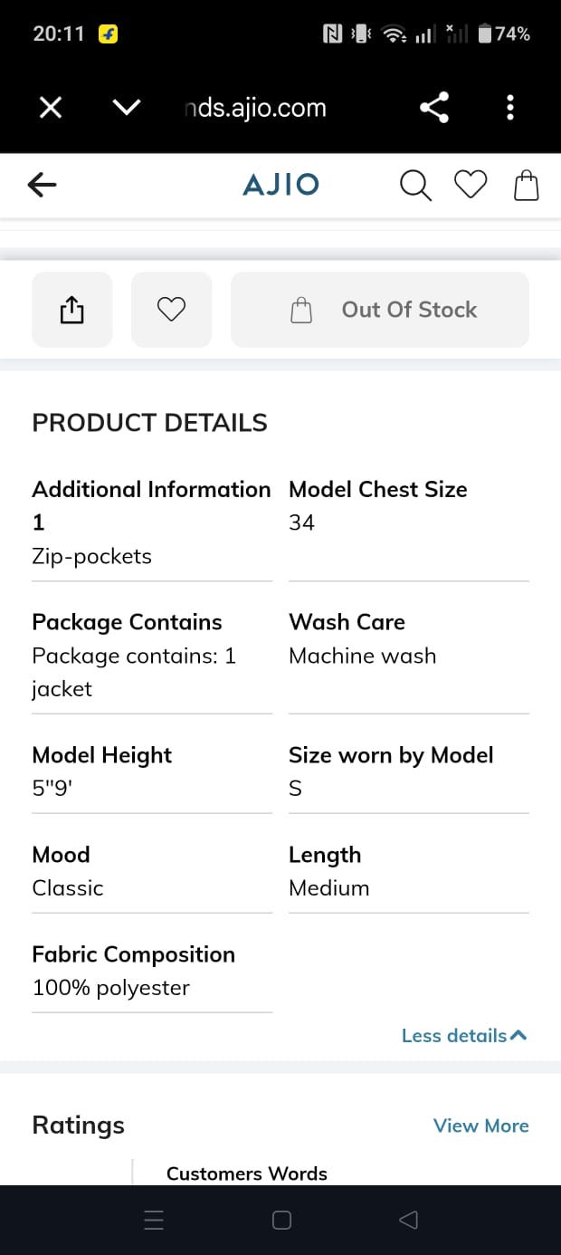Tap the ajio.com URL bar
Screen dimensions: 561x1255
click(255, 108)
